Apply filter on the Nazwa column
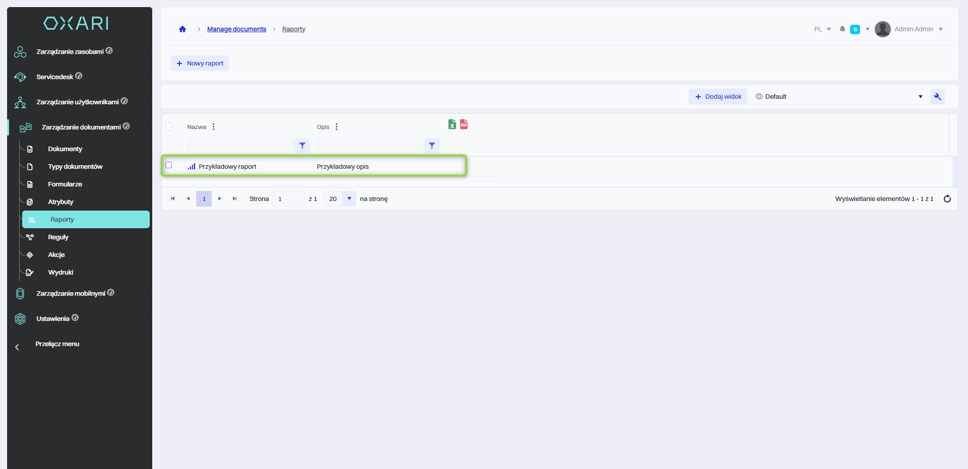This screenshot has width=968, height=469. click(302, 146)
